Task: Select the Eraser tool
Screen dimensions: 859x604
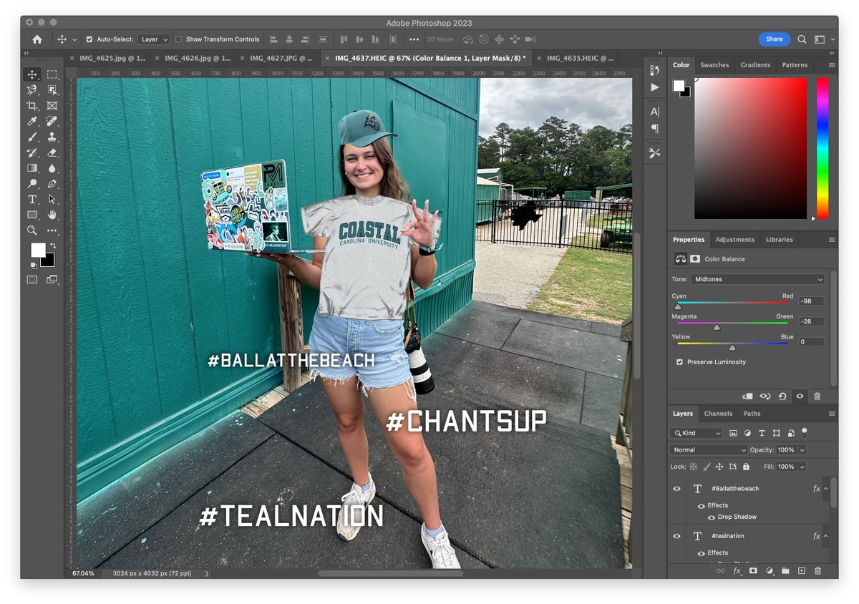Action: point(52,152)
